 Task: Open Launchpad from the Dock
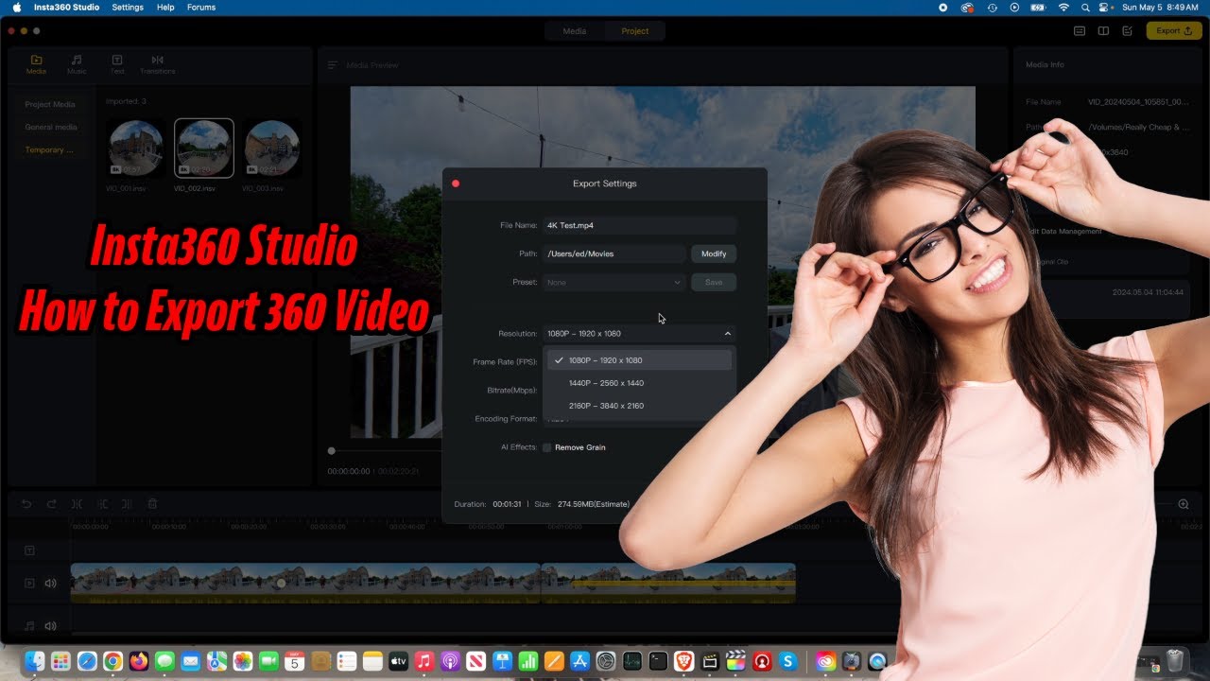[60, 661]
